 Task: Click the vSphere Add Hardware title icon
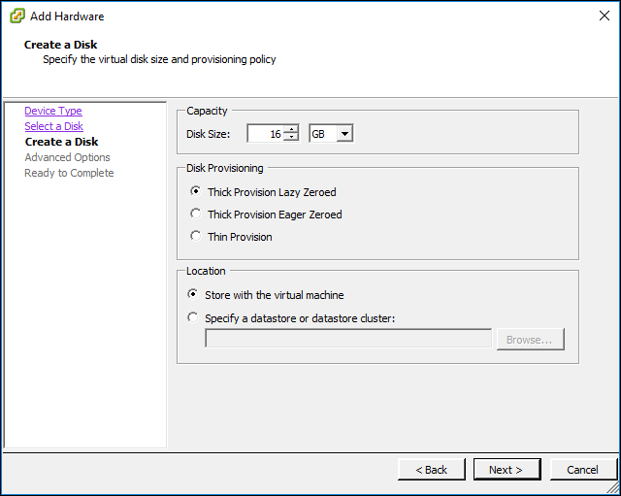[17, 17]
